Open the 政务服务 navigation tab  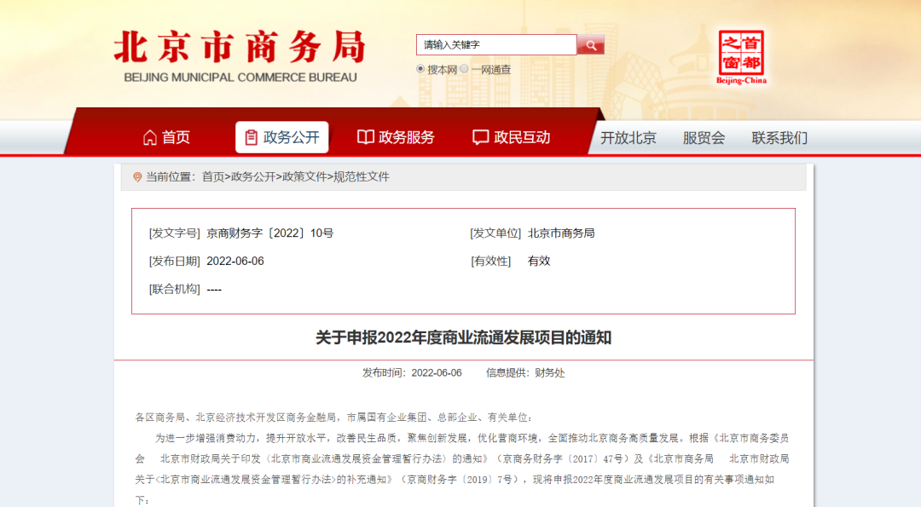[396, 137]
